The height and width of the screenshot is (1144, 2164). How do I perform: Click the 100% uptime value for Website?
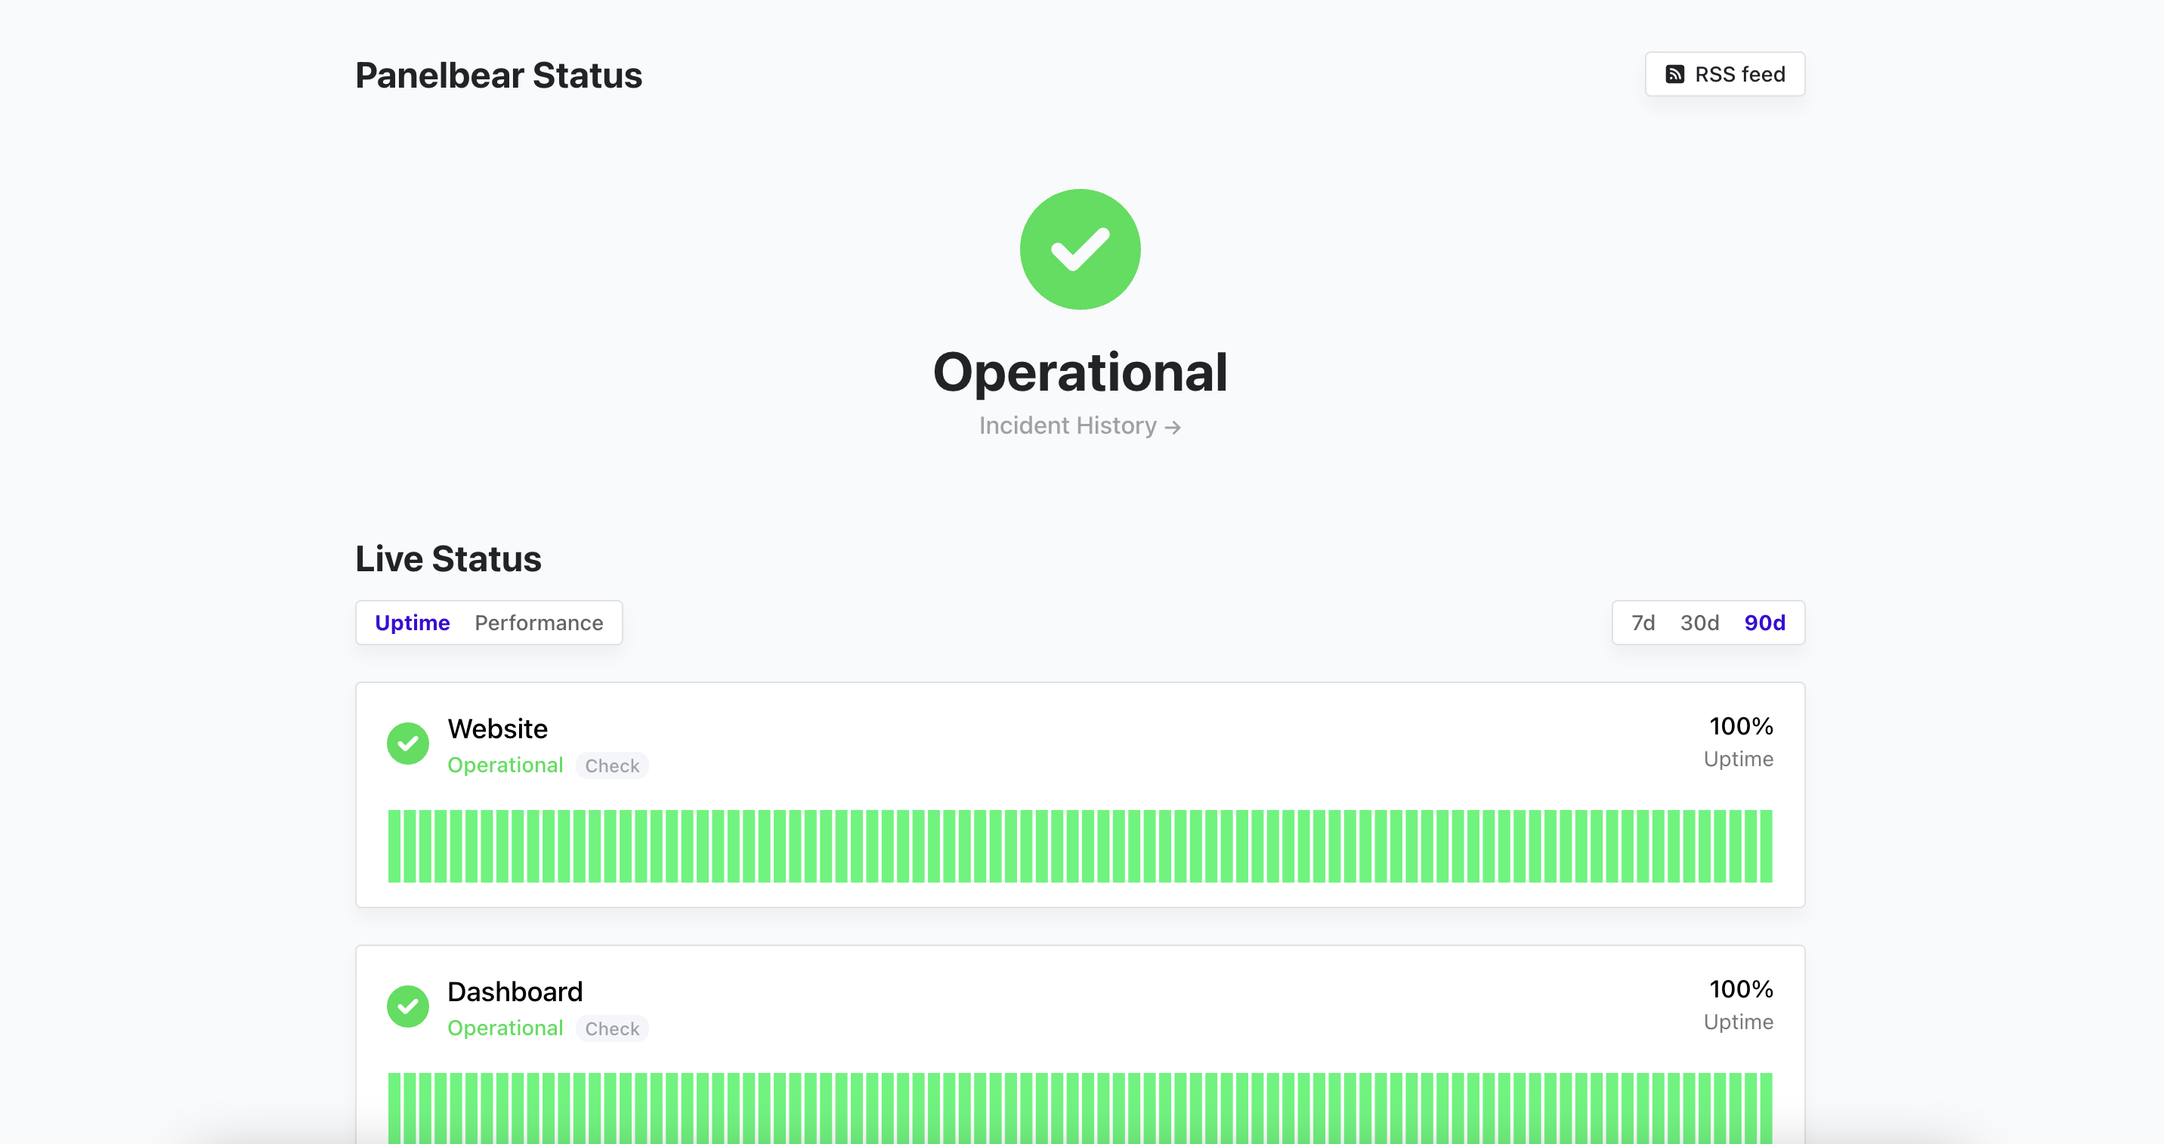[x=1741, y=725]
